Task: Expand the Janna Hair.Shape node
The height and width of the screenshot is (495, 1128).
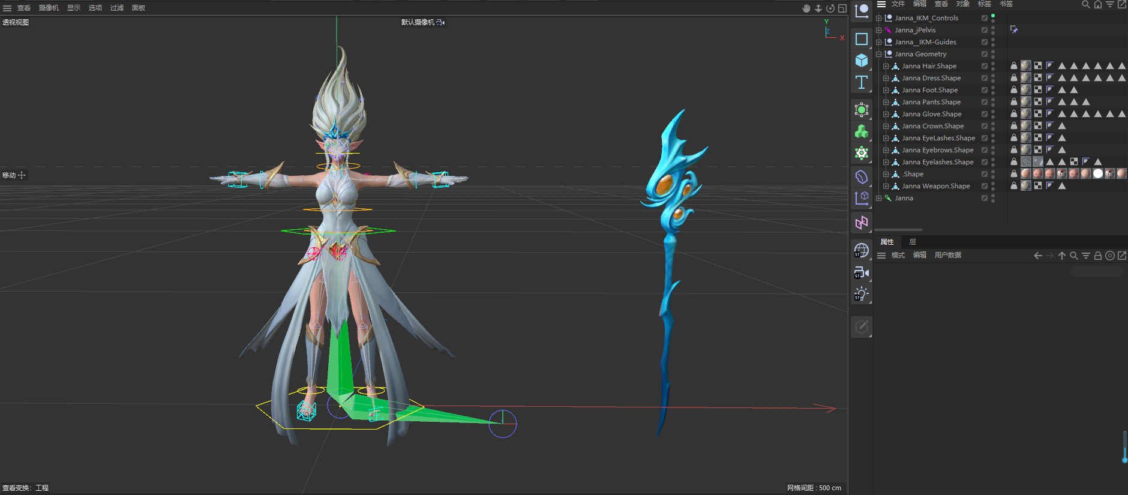Action: pyautogui.click(x=886, y=66)
